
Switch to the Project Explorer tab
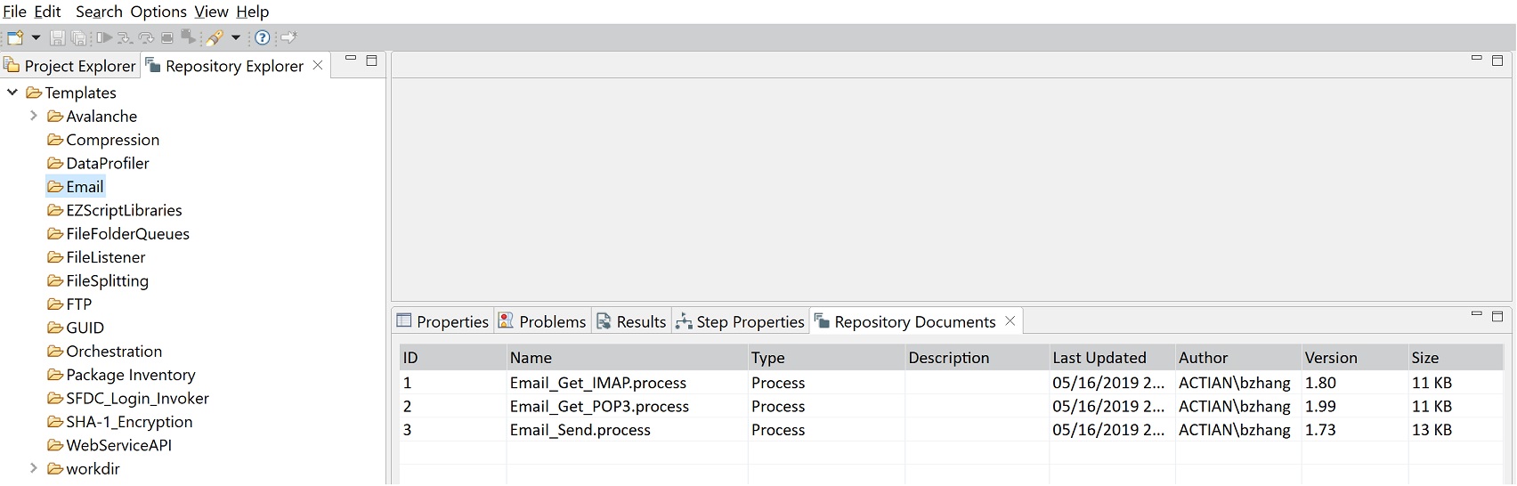(70, 66)
